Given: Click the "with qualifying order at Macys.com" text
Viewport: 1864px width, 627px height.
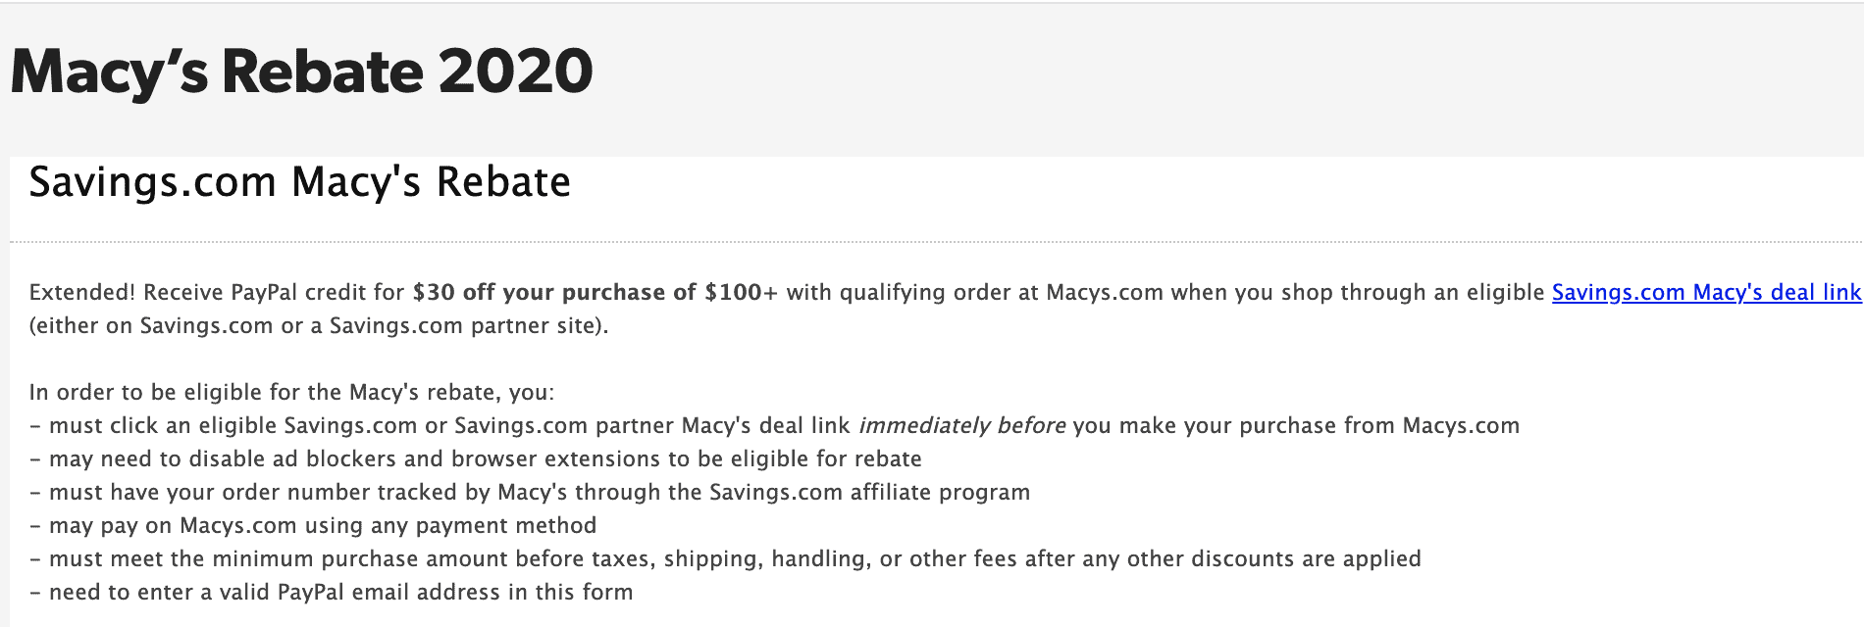Looking at the screenshot, I should (975, 292).
